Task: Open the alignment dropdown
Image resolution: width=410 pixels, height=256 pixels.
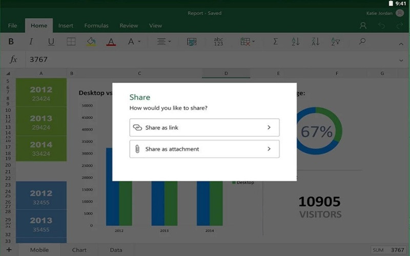Action: click(x=163, y=41)
